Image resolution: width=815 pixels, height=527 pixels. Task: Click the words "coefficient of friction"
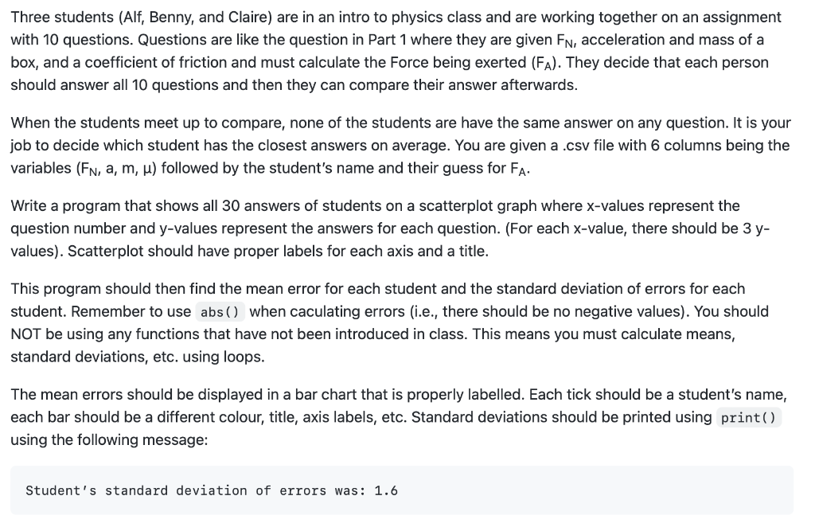(155, 62)
